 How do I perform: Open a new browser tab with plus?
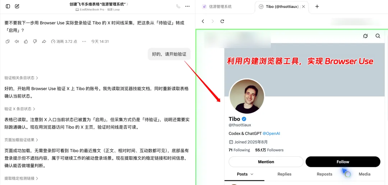pyautogui.click(x=317, y=6)
